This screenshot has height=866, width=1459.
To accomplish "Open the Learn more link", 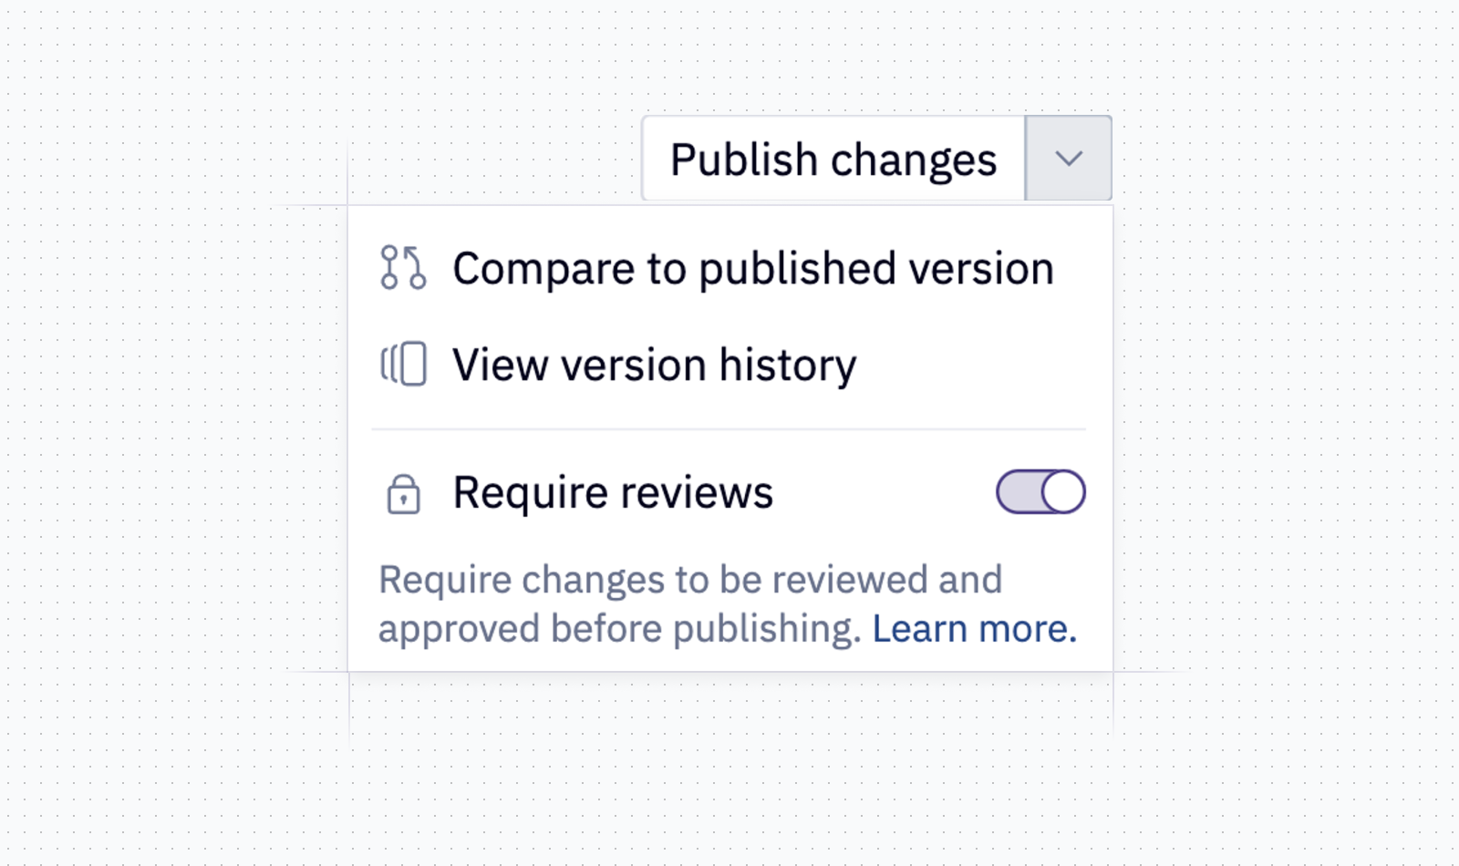I will (974, 627).
